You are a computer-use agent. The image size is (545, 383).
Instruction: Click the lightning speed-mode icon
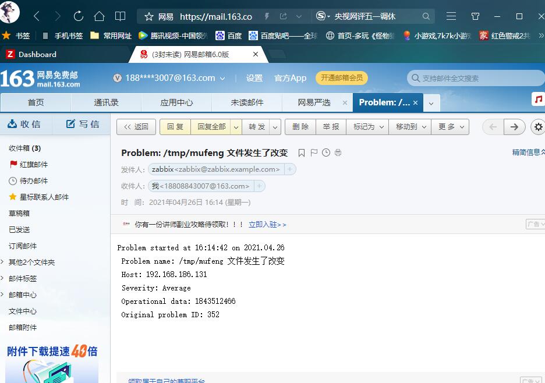tap(267, 16)
